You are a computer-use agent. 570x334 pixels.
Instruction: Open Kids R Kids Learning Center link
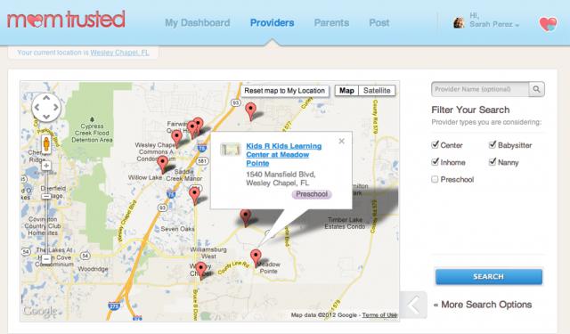click(x=283, y=154)
